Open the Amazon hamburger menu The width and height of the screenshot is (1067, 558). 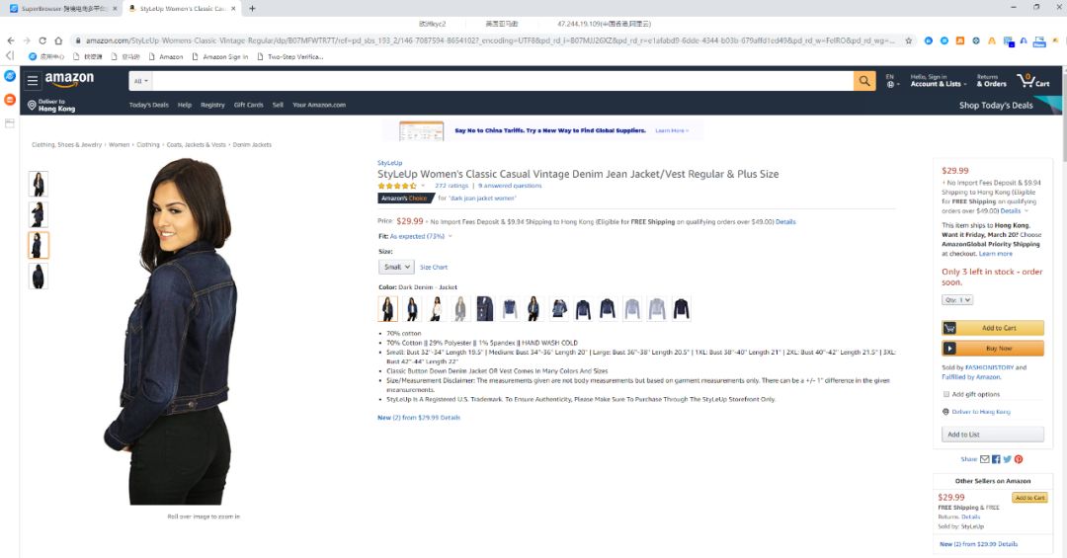32,80
